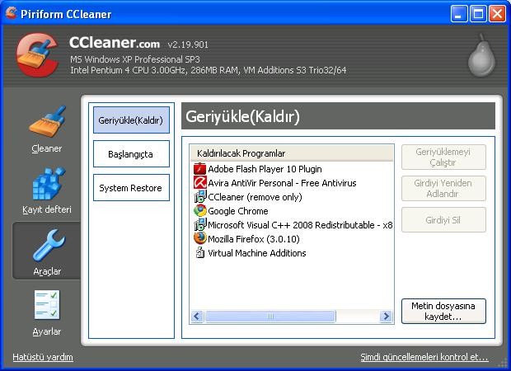Click Metin dosyasına kaydet button
The height and width of the screenshot is (371, 511).
click(x=443, y=311)
